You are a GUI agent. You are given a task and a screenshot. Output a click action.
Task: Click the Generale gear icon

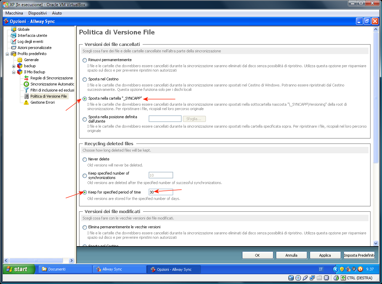pos(20,60)
